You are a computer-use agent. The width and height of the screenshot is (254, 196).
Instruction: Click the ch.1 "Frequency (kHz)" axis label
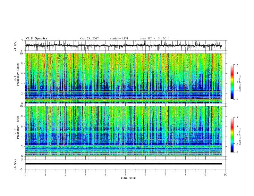click(18, 74)
